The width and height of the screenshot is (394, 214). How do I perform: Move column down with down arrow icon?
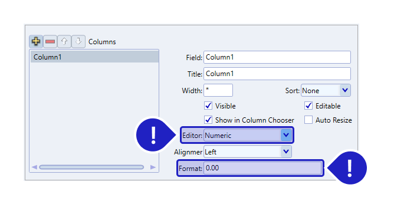(78, 41)
